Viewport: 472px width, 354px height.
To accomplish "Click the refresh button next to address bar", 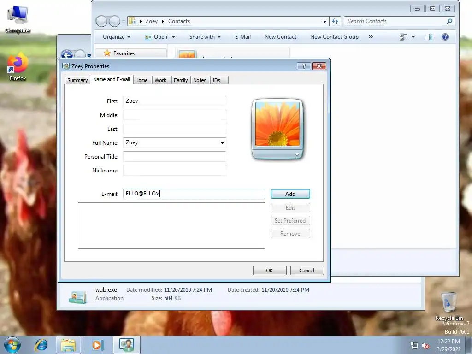I will pos(335,21).
